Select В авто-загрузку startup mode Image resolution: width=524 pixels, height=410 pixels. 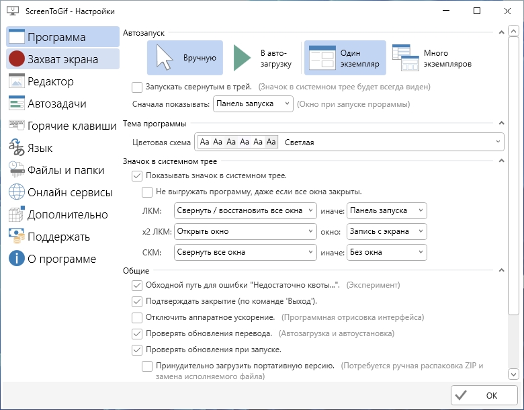coord(262,58)
